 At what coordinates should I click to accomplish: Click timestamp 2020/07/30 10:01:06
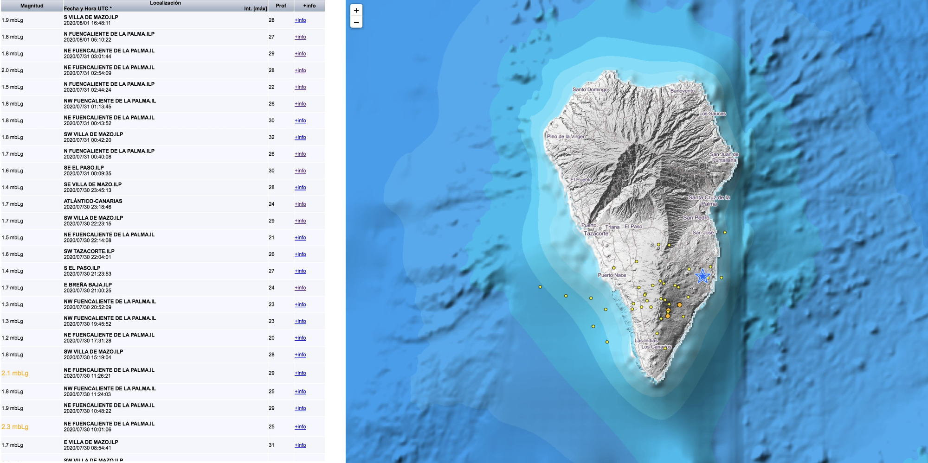pyautogui.click(x=87, y=430)
